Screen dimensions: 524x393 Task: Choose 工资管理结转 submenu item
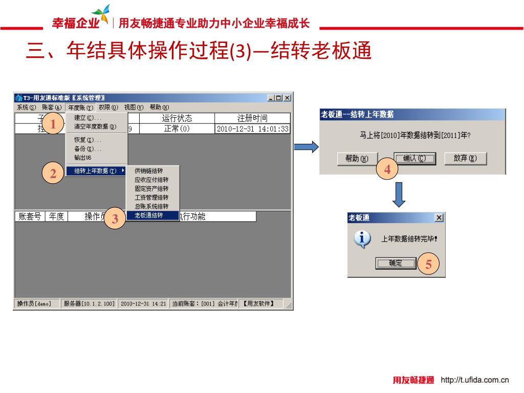(x=151, y=198)
